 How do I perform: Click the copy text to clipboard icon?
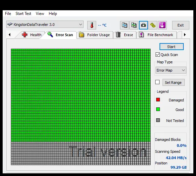(x=124, y=25)
